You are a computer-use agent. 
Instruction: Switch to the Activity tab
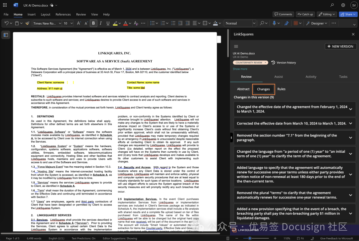click(x=311, y=77)
